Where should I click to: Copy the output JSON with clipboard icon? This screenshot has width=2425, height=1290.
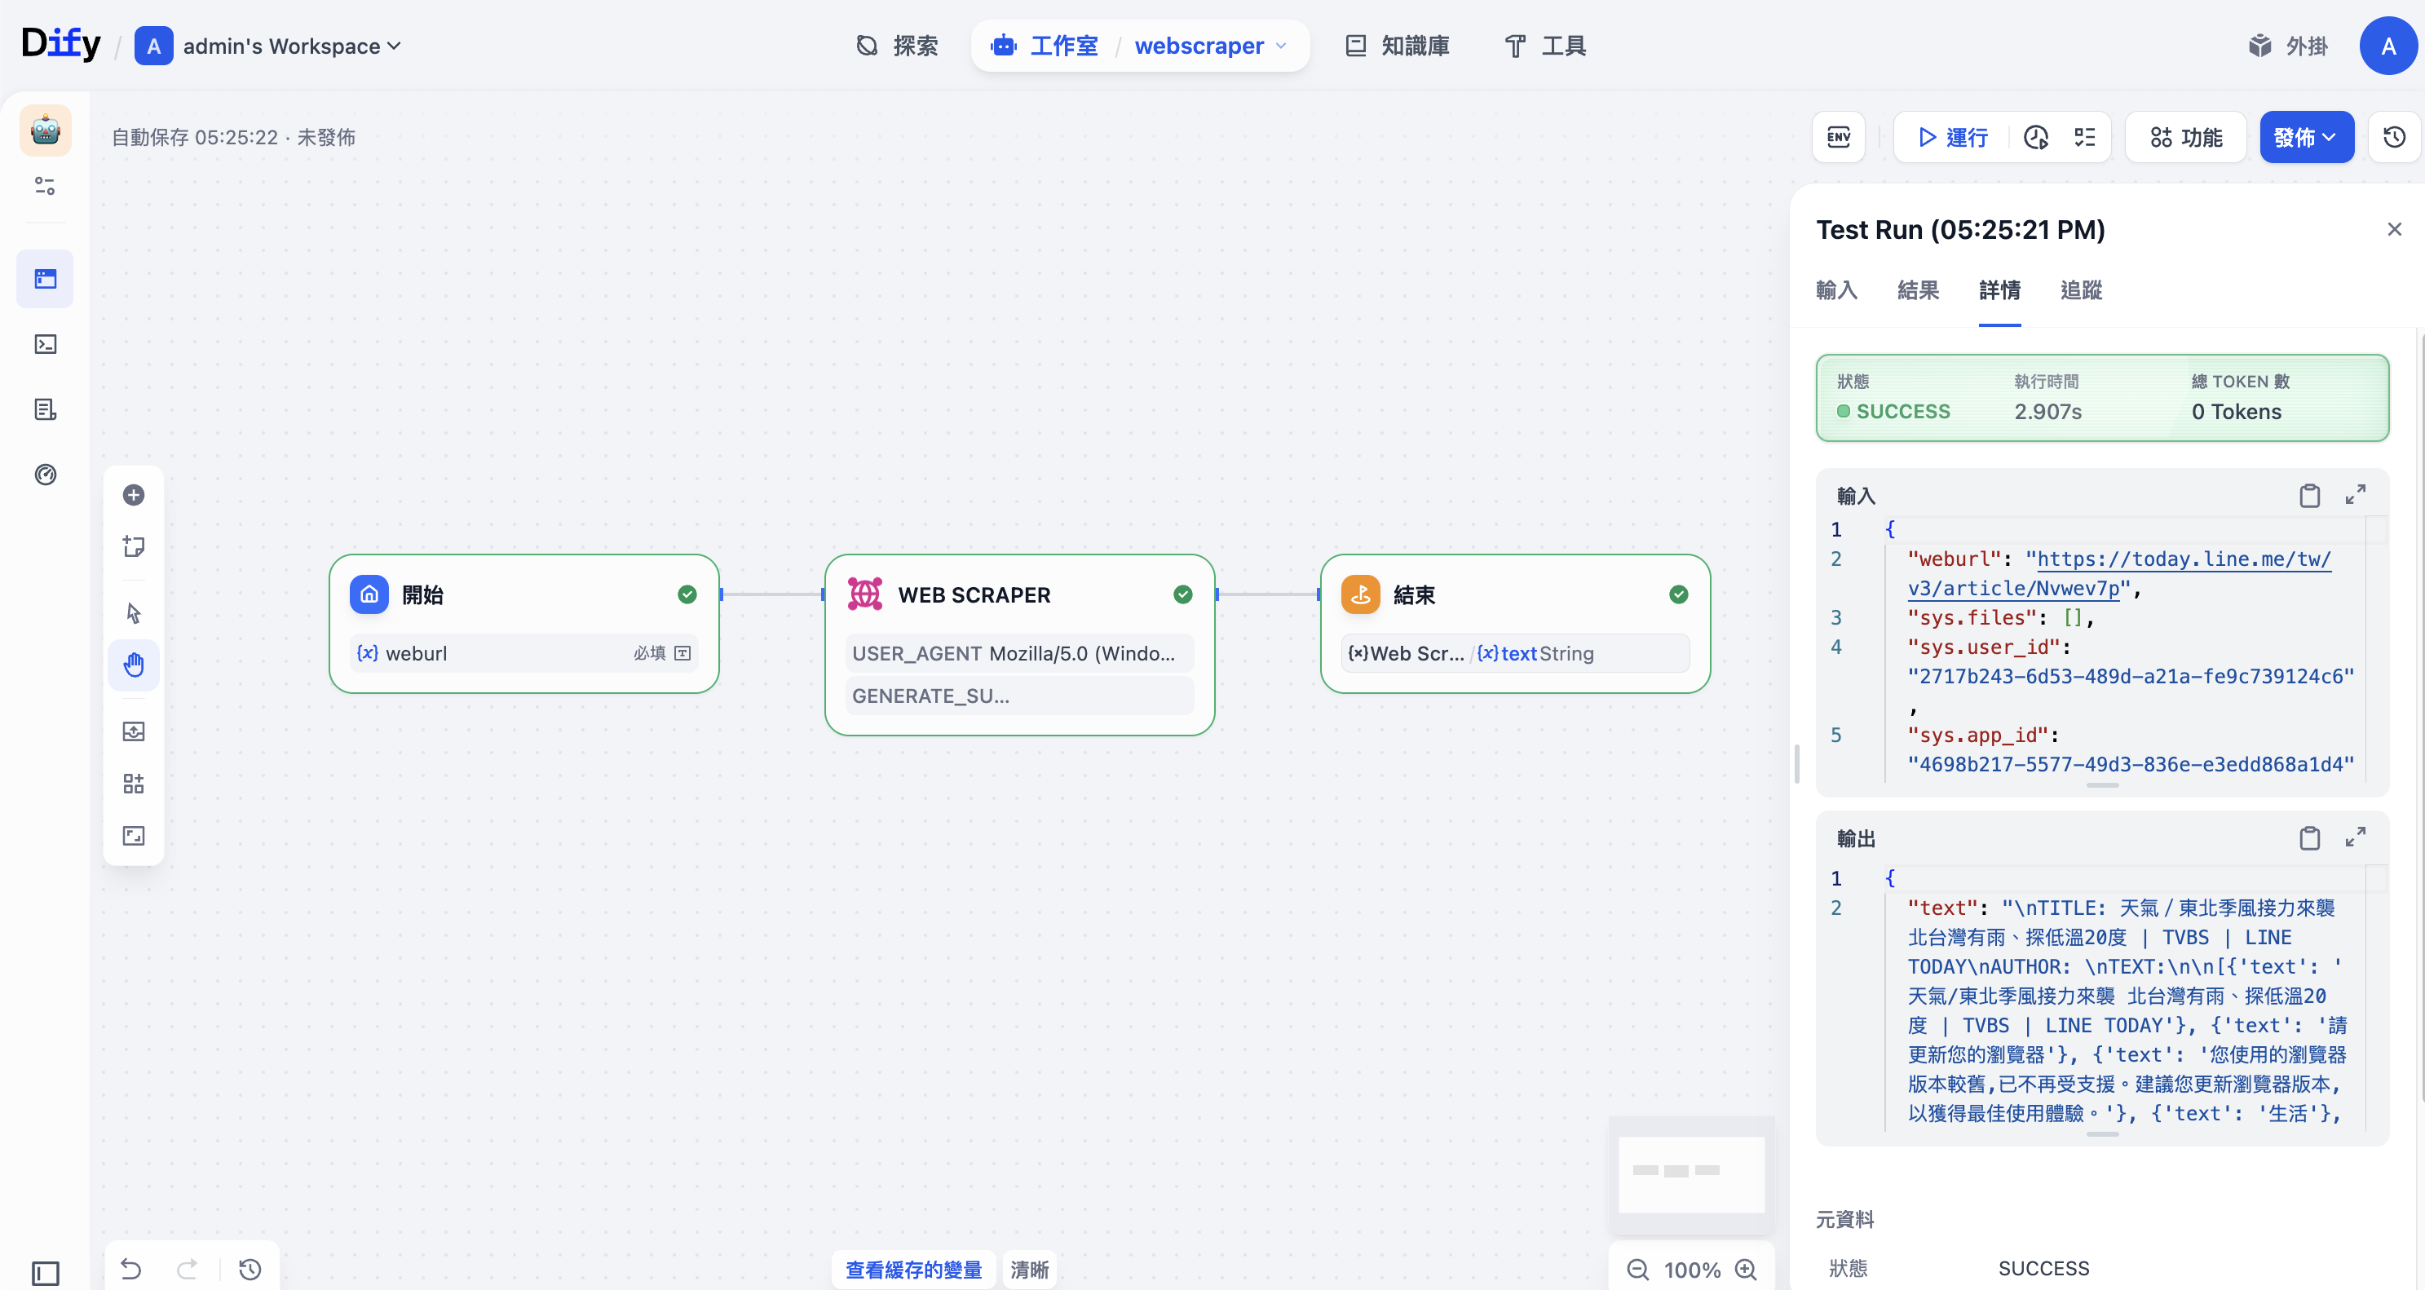pyautogui.click(x=2309, y=838)
